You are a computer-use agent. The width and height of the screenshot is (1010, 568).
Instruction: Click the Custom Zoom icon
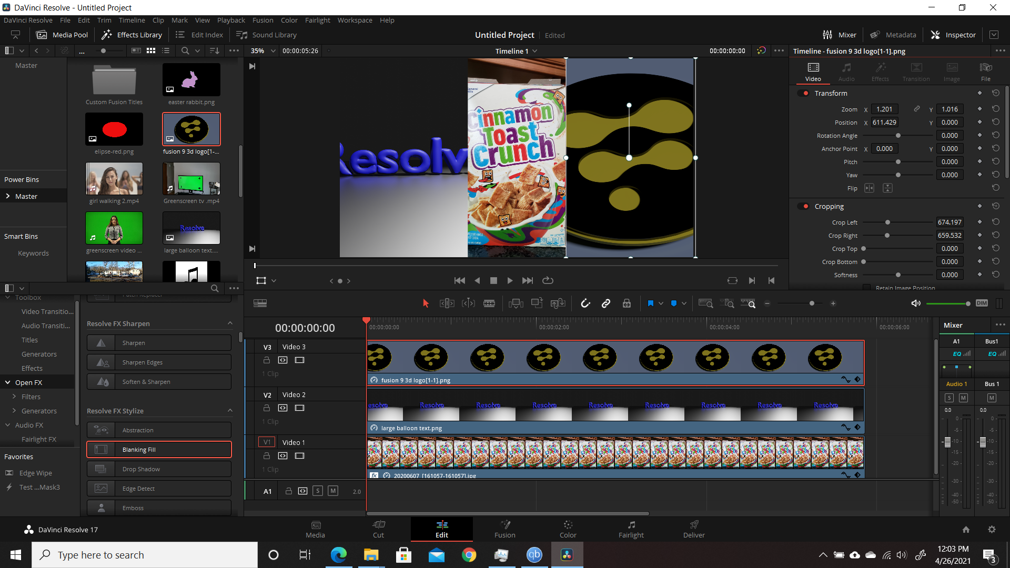(x=748, y=303)
